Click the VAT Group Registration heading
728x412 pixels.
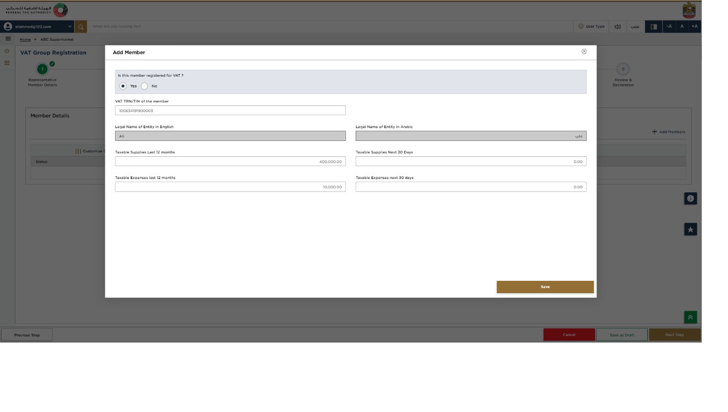coord(54,52)
